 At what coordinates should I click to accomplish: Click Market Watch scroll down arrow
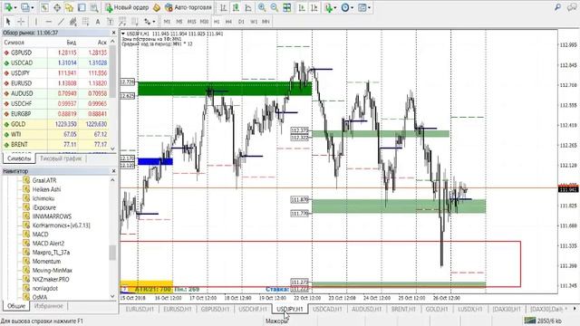(x=112, y=149)
